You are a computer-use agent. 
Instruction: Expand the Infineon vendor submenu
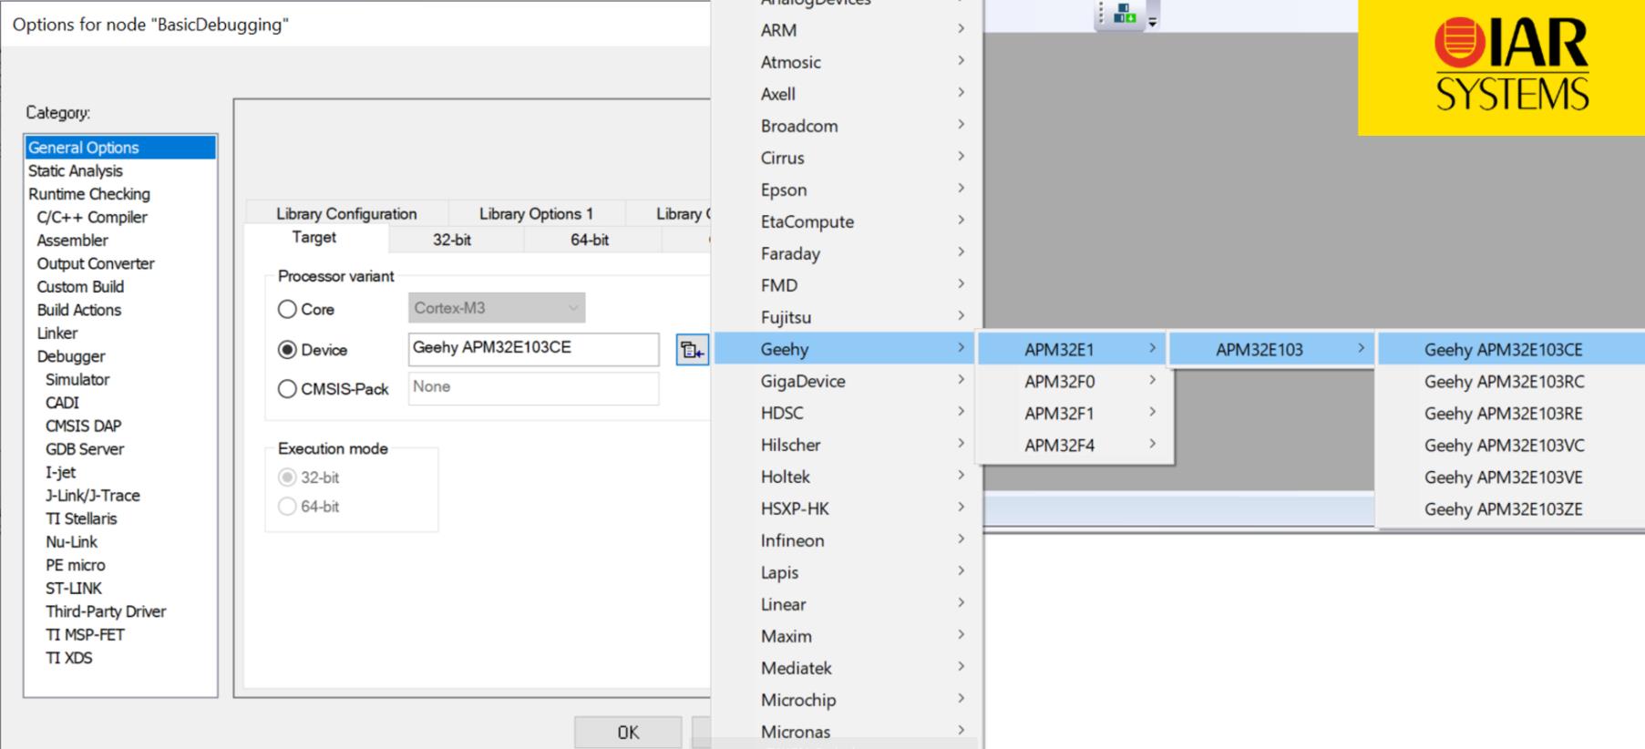846,540
